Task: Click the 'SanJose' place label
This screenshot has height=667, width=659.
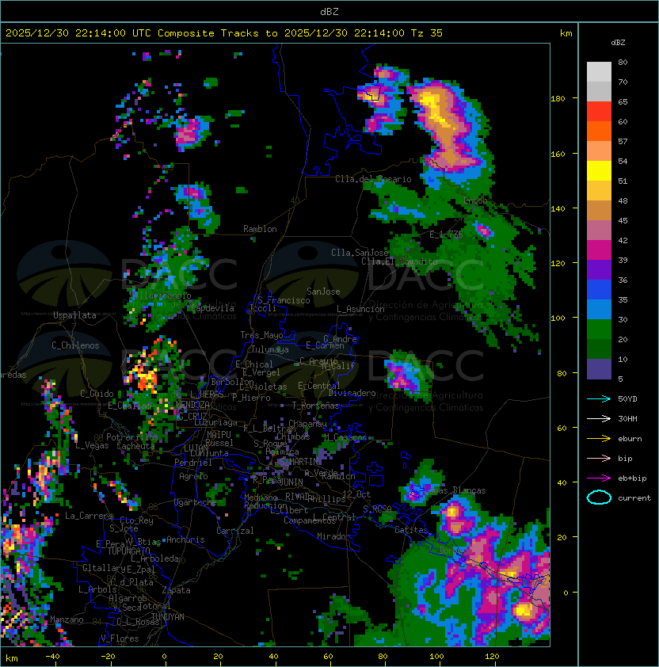Action: pyautogui.click(x=323, y=292)
